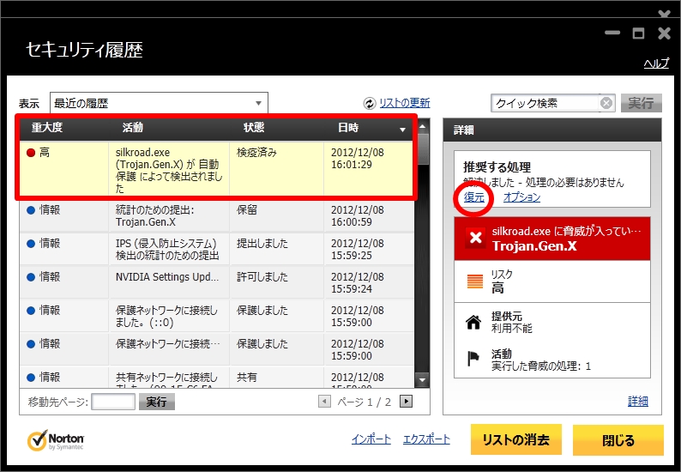Click the red Trojan.Gen.X threat banner
This screenshot has height=472, width=681.
[552, 239]
